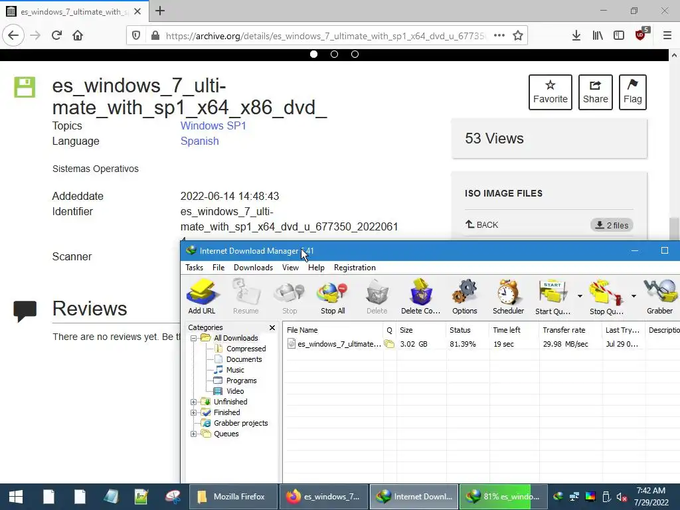Image resolution: width=680 pixels, height=510 pixels.
Task: Switch to 81% es_windo taskbar item
Action: (x=503, y=497)
